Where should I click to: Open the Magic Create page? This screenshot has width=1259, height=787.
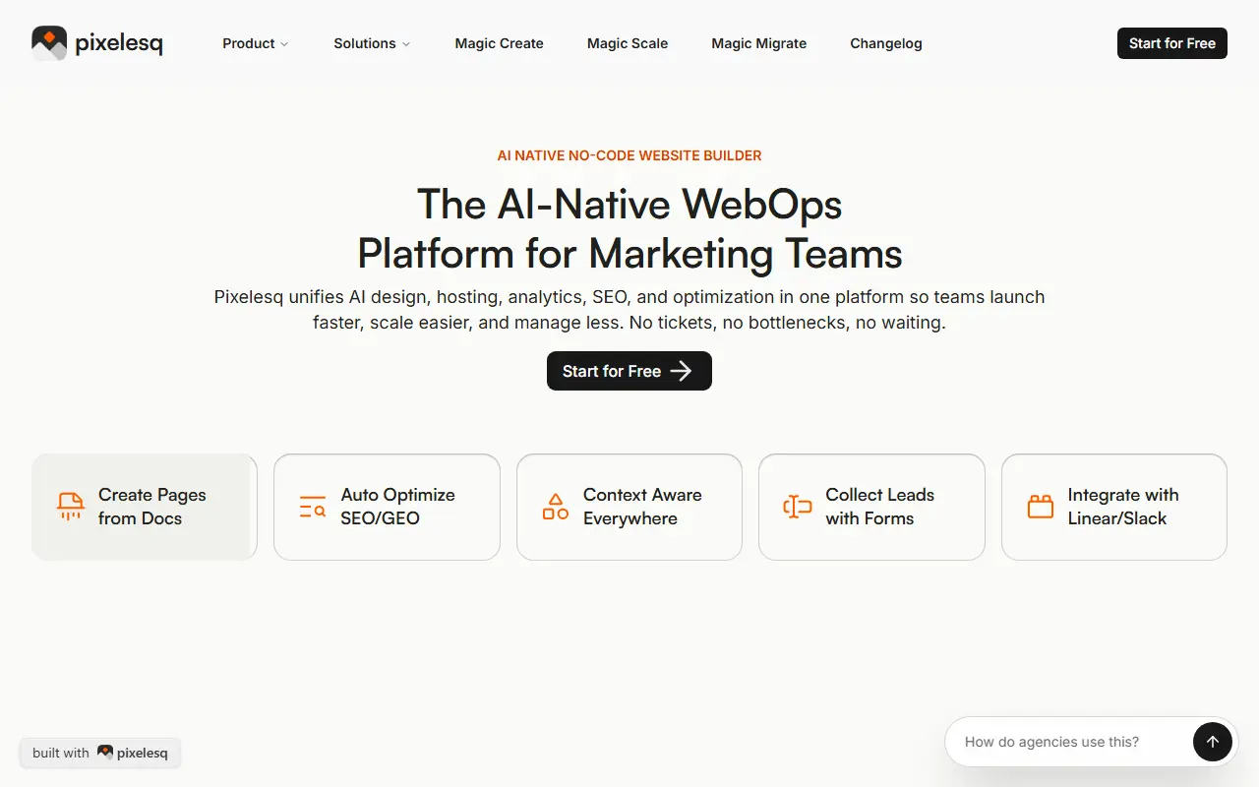click(x=499, y=43)
